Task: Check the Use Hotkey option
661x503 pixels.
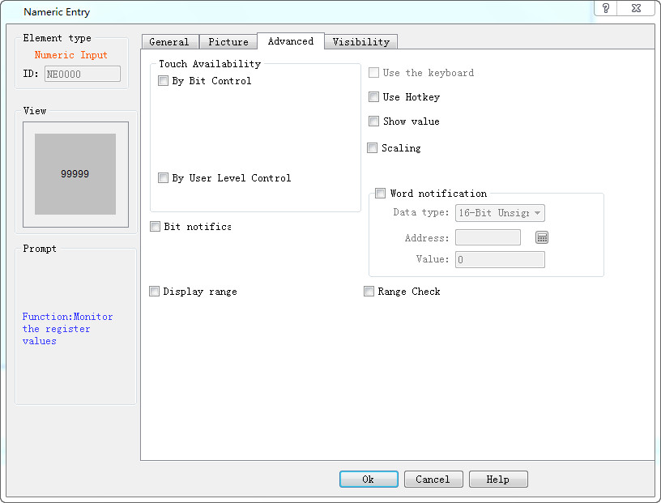Action: 373,97
